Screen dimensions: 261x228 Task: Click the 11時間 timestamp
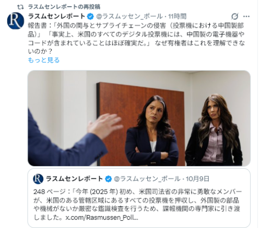[177, 17]
